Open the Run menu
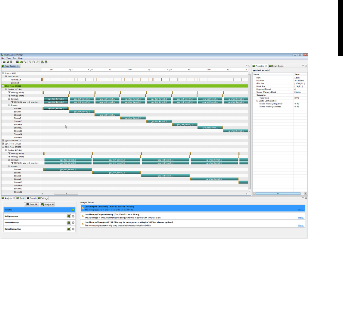The image size is (343, 316). [14, 58]
